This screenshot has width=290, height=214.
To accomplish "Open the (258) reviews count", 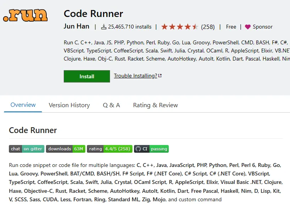I will point(208,27).
